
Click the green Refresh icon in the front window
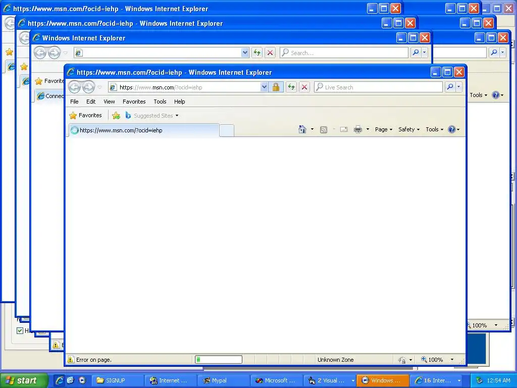point(291,87)
